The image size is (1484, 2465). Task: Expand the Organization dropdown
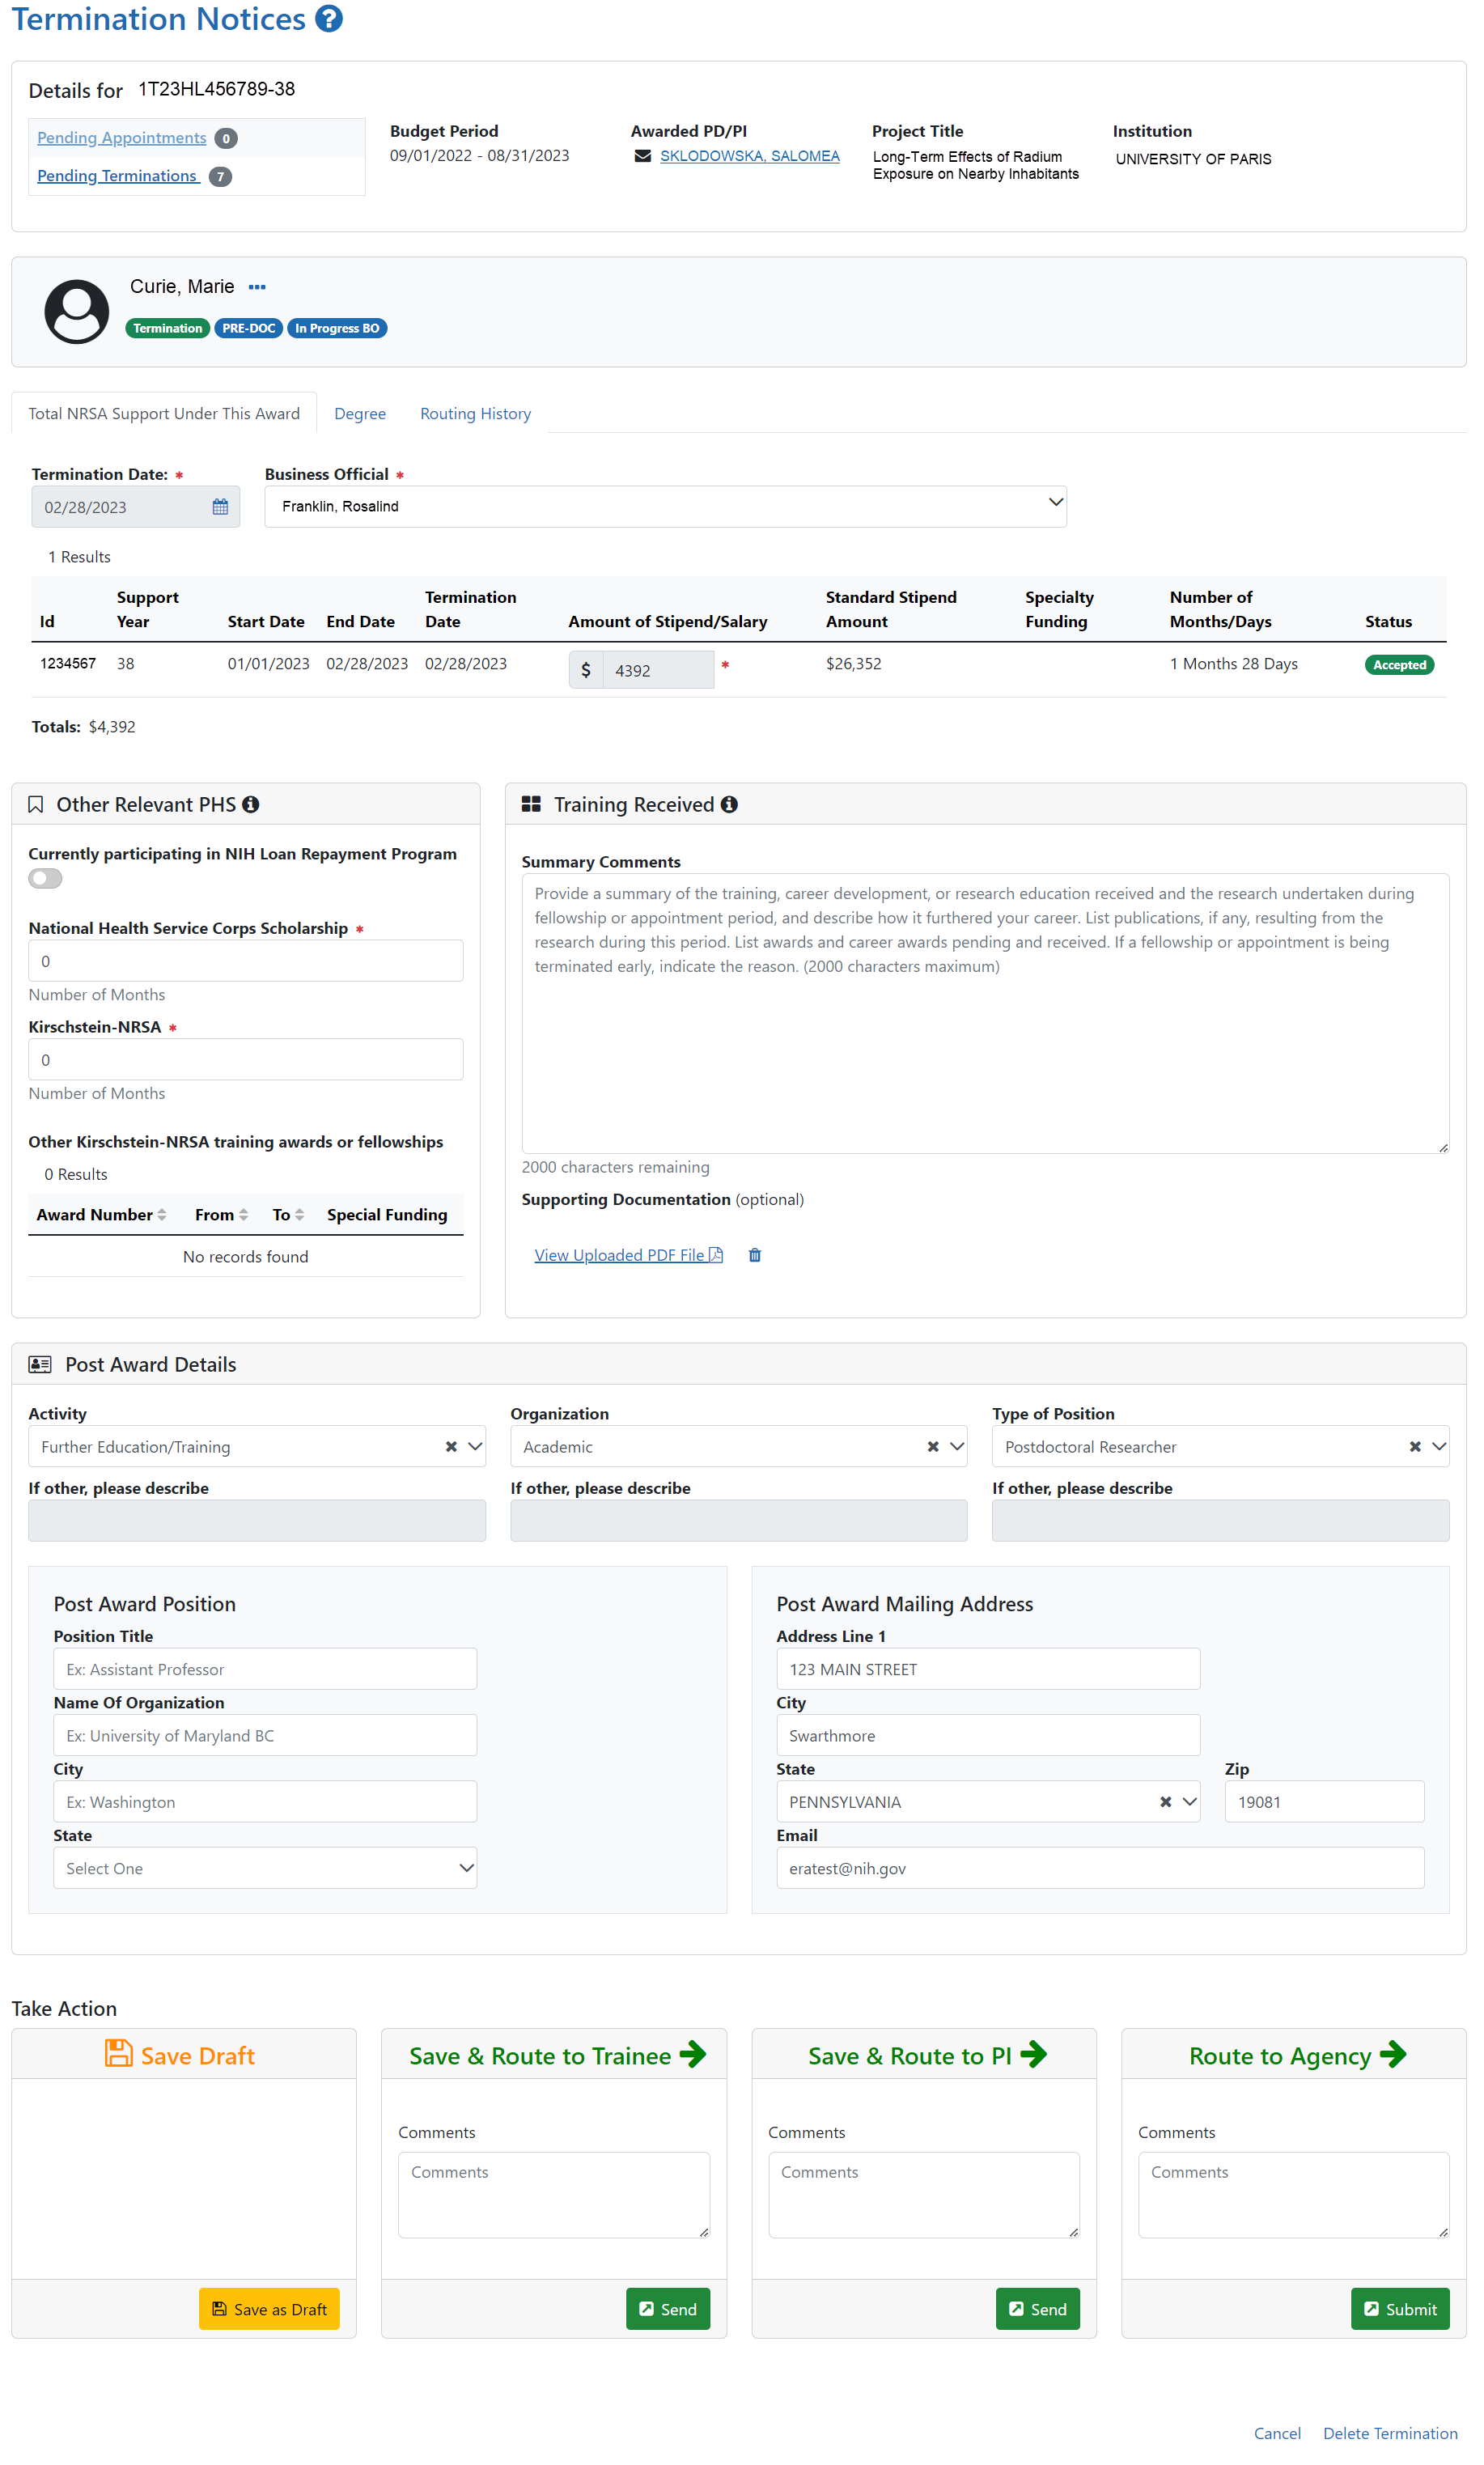pyautogui.click(x=957, y=1446)
